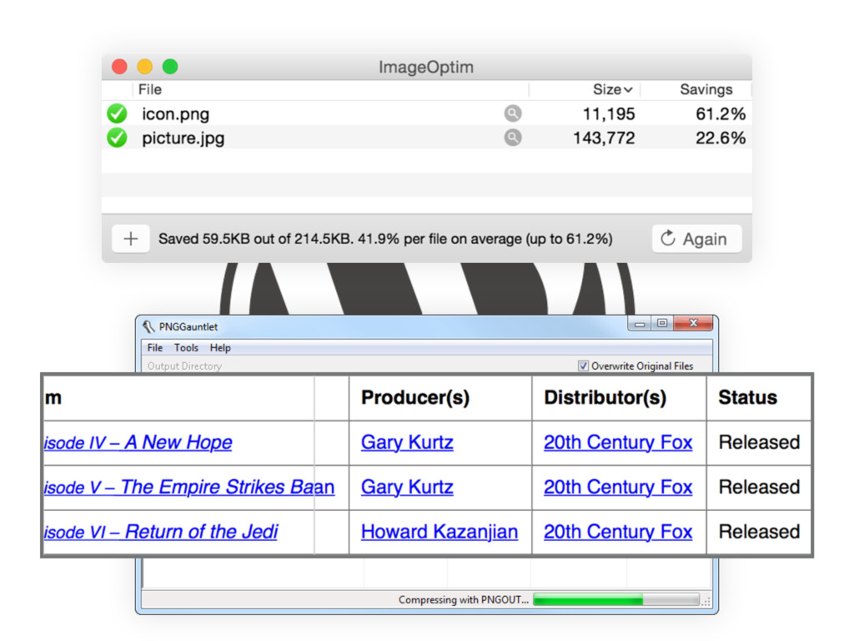The image size is (854, 641).
Task: Click the 11,195 size value
Action: (608, 114)
